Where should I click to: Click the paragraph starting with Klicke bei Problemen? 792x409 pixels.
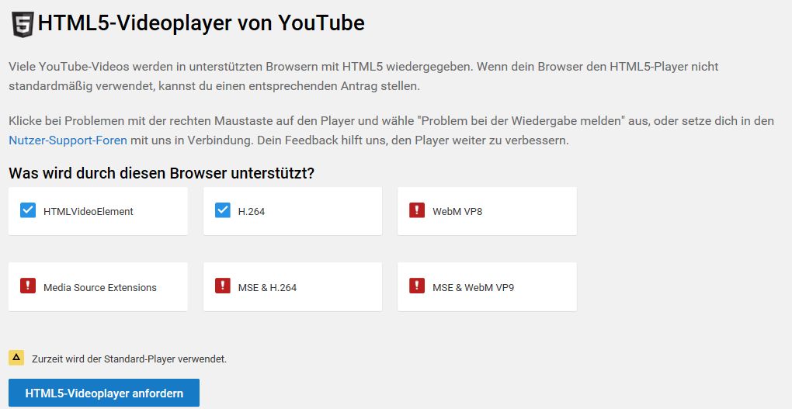tap(391, 131)
